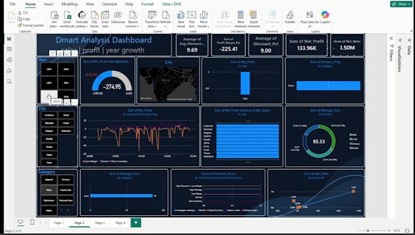Image resolution: width=415 pixels, height=235 pixels.
Task: Click the Publish icon
Action: coord(290,15)
